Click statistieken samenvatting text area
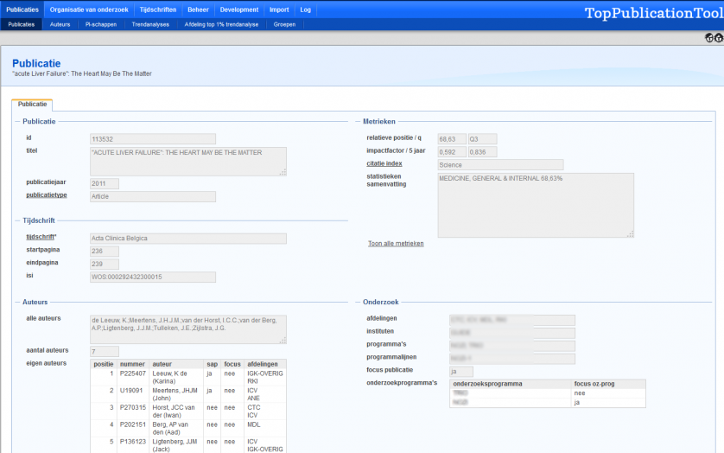Screen dimensions: 724x453 coord(536,206)
